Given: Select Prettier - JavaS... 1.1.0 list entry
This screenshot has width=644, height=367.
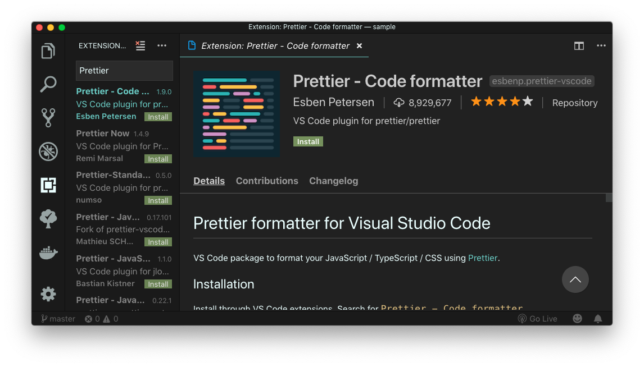Looking at the screenshot, I should [x=124, y=271].
